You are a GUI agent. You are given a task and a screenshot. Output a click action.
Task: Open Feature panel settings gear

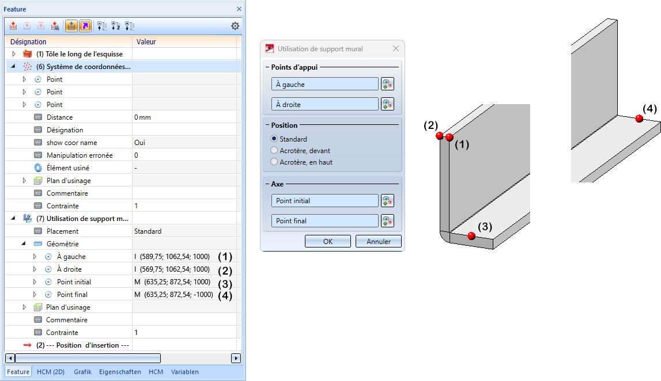235,26
